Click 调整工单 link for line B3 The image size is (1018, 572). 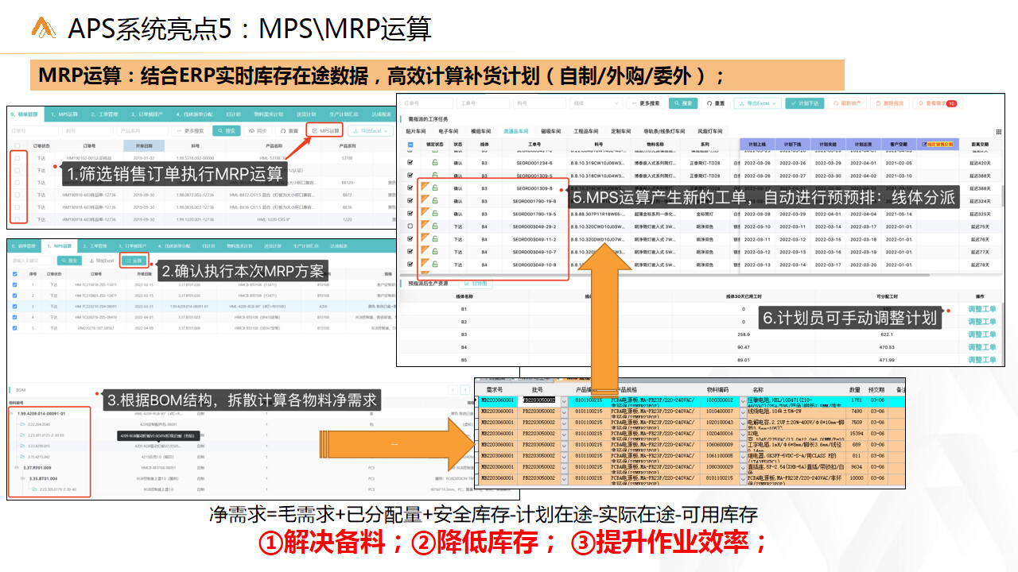tap(981, 334)
